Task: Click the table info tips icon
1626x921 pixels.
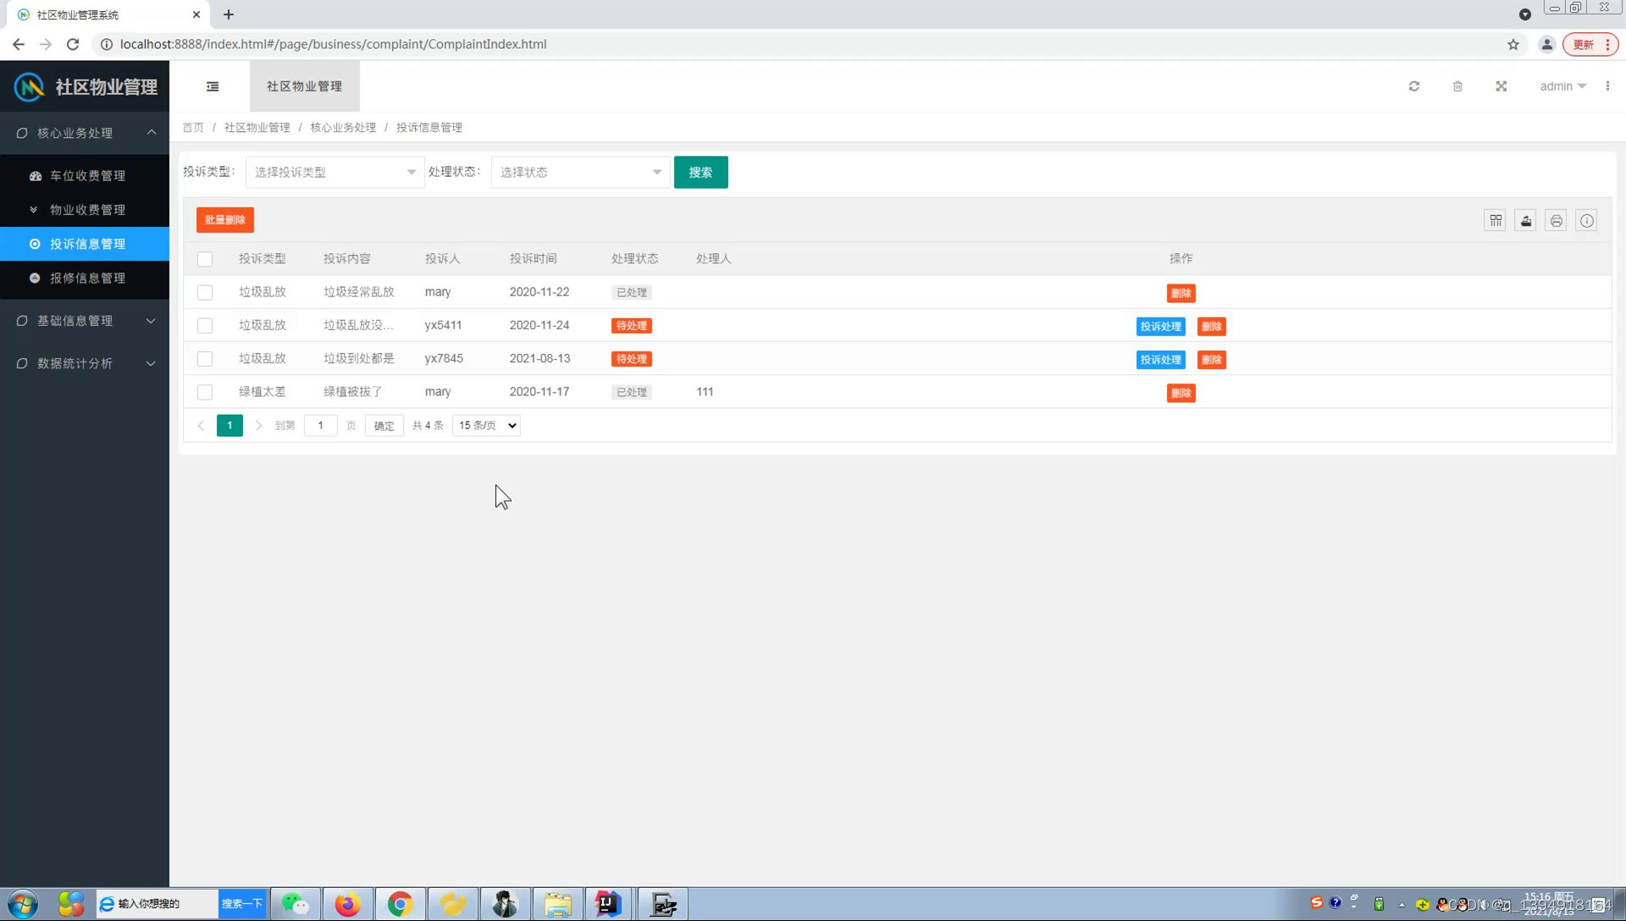Action: 1587,221
